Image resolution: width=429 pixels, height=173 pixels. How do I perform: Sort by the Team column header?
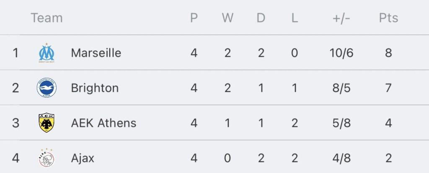click(47, 18)
